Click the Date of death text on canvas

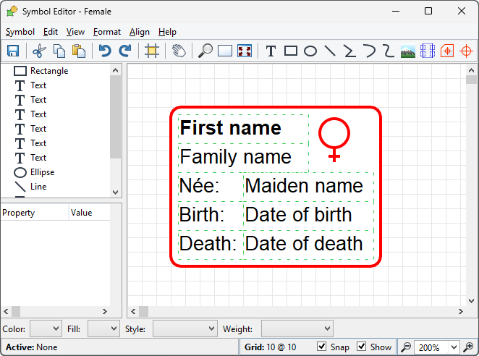tap(304, 244)
